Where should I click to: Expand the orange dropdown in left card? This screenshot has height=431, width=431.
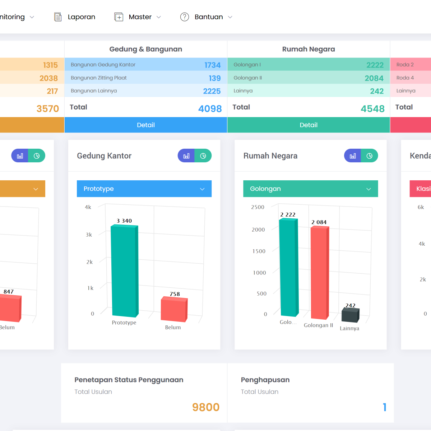tap(22, 189)
